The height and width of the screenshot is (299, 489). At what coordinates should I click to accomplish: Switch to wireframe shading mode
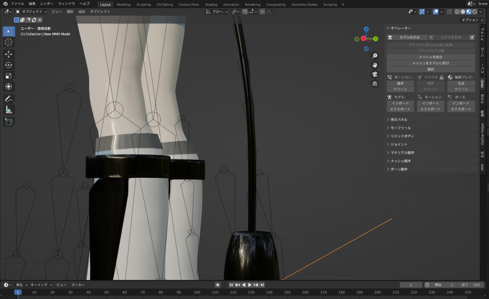tap(457, 12)
